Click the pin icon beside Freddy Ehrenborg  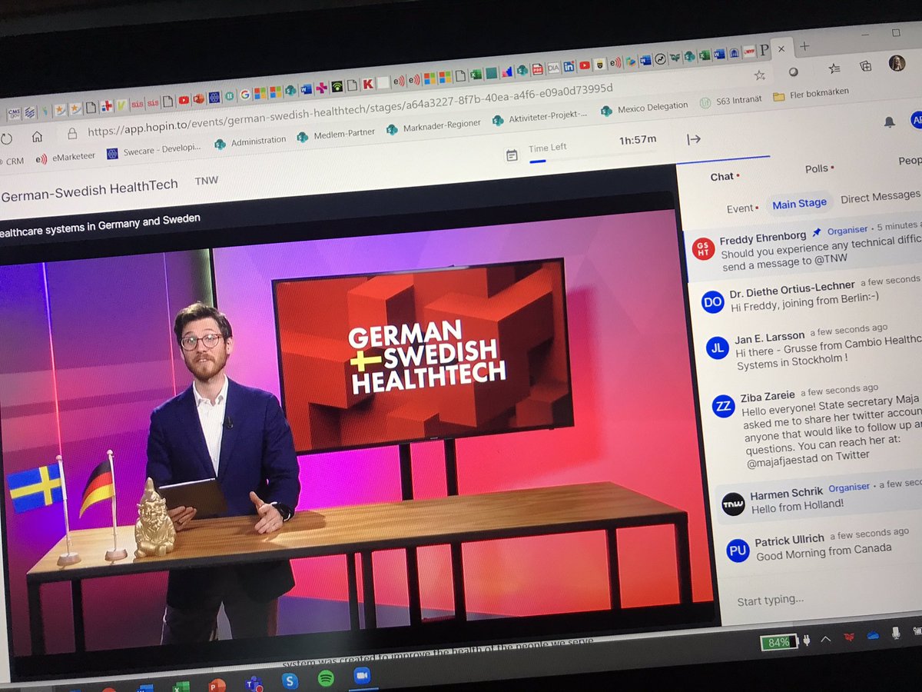(x=817, y=231)
